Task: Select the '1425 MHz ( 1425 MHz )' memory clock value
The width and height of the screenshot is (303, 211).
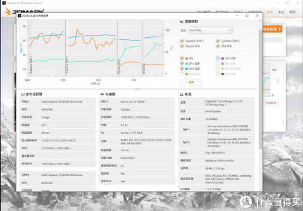Action: coord(56,164)
